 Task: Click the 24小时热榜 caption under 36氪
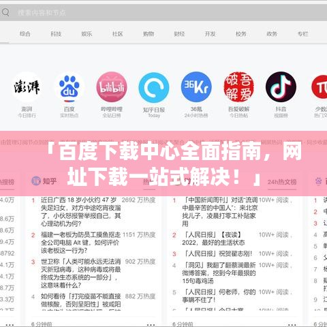tap(196, 116)
